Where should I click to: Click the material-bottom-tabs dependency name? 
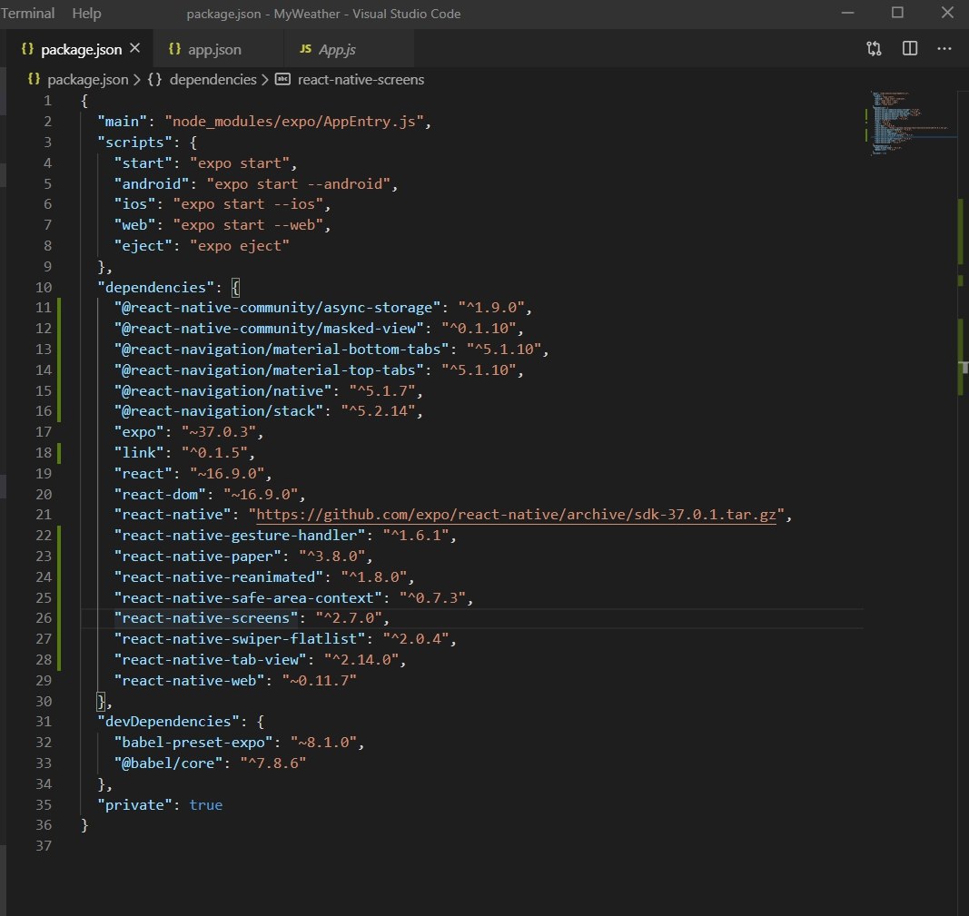point(282,349)
